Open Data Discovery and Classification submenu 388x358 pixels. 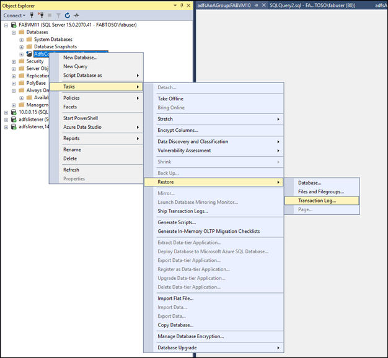[x=214, y=142]
